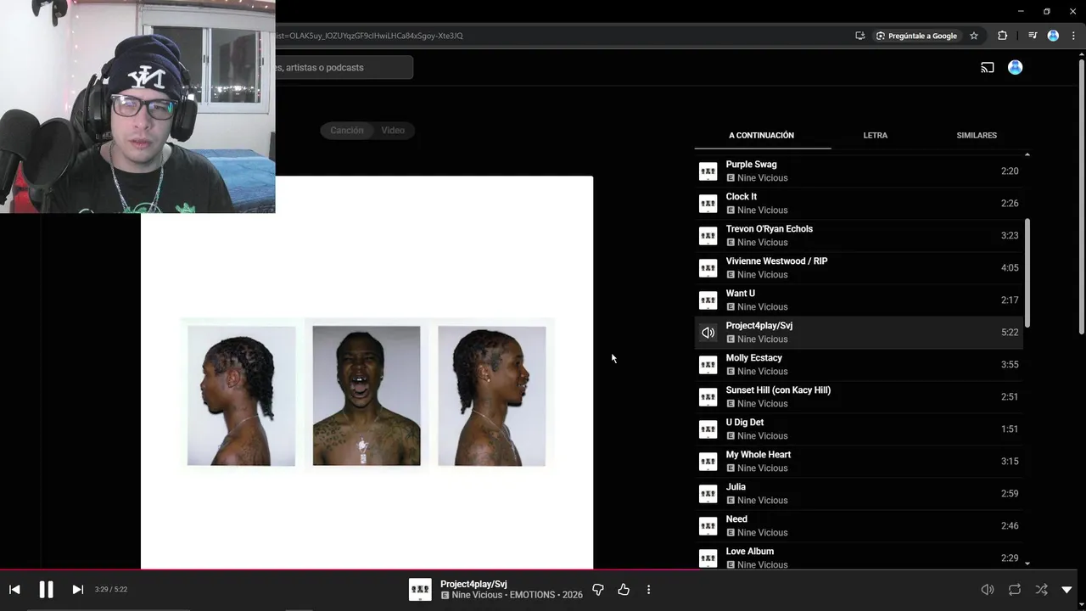
Task: Play Trevon O'Ryan Echols from the queue
Action: point(859,235)
